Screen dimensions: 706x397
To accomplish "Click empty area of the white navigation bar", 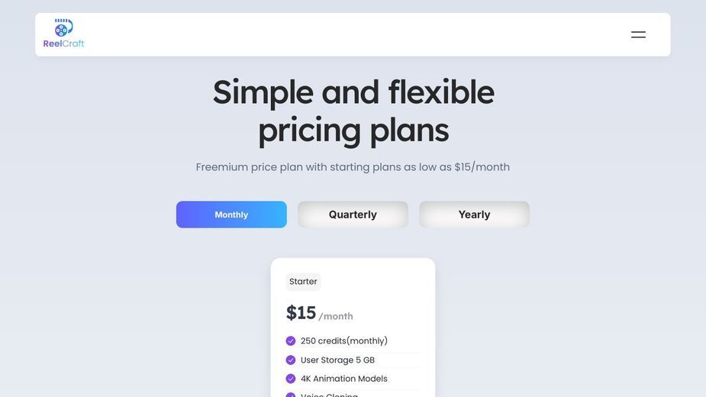I will (x=353, y=34).
